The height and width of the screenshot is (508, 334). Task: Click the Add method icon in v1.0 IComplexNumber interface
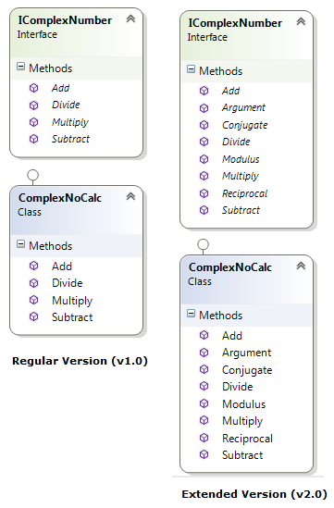33,88
